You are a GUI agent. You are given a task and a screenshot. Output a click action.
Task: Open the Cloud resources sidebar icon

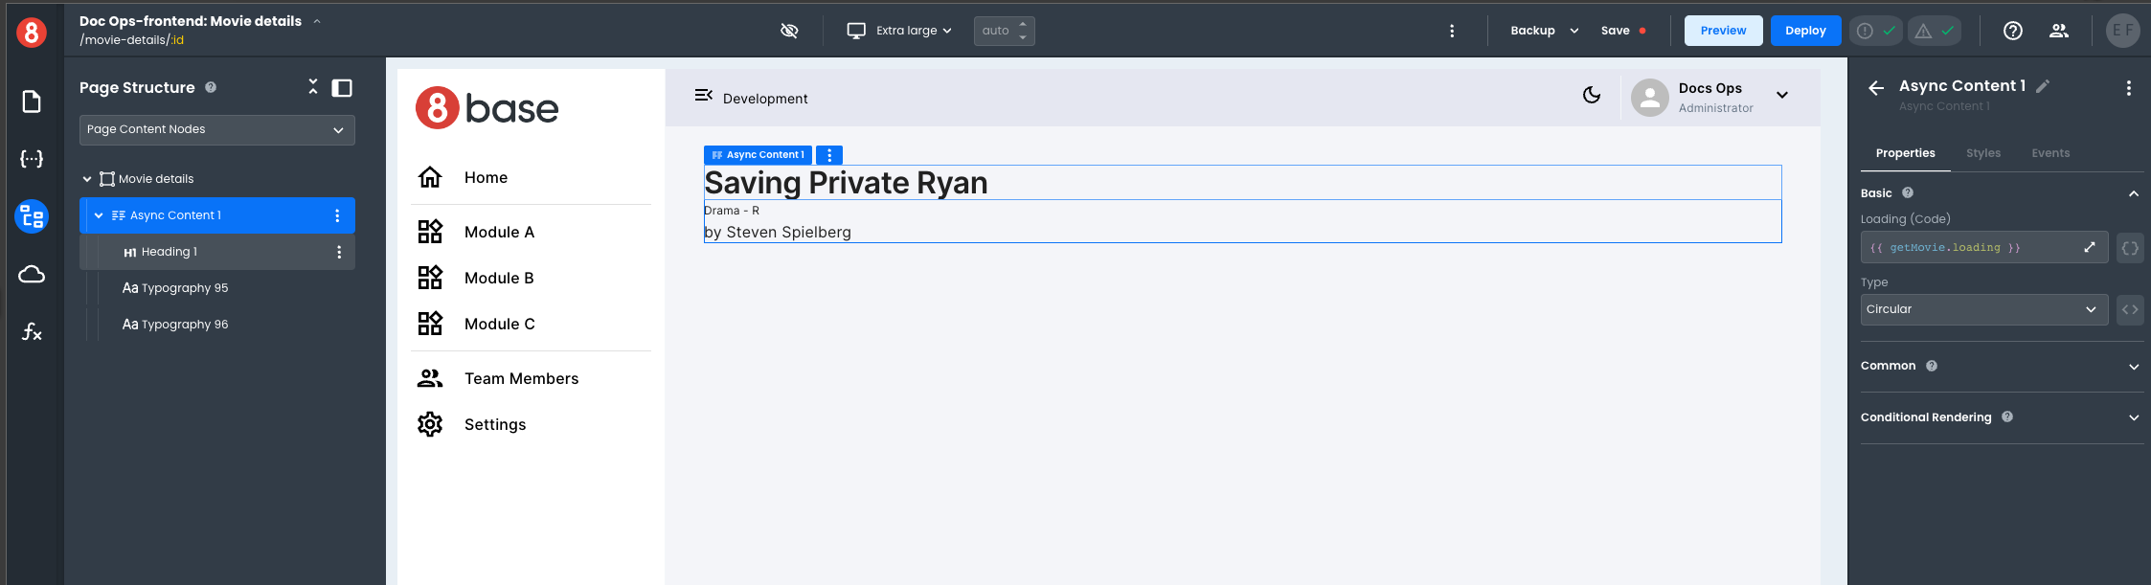(x=32, y=275)
